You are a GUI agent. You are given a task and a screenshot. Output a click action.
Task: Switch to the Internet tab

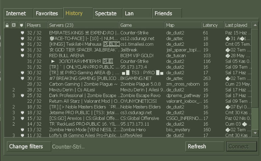click(x=18, y=13)
